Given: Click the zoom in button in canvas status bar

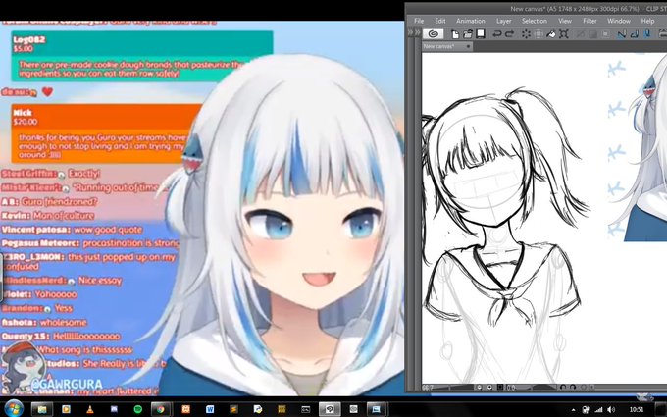Looking at the screenshot, I should [489, 387].
